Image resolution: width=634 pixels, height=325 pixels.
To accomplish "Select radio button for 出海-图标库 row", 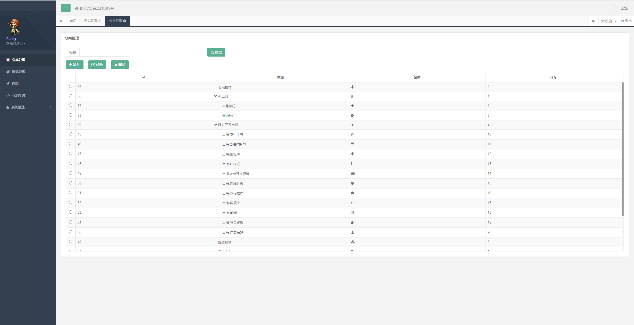I will (71, 153).
